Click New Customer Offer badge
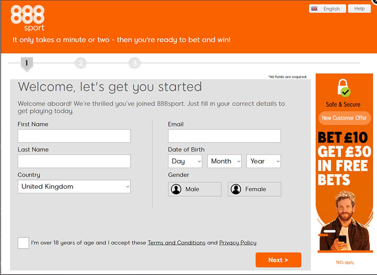This screenshot has width=377, height=275. pyautogui.click(x=344, y=118)
